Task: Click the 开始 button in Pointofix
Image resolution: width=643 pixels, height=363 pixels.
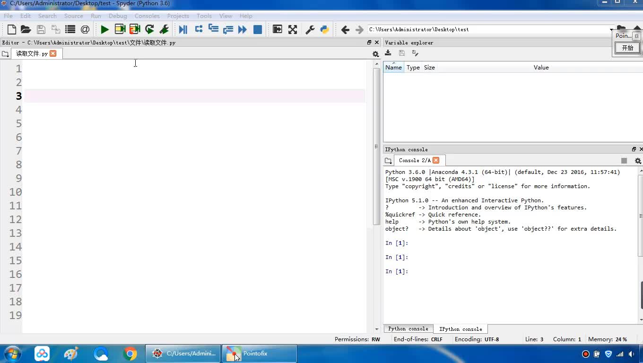Action: coord(627,48)
